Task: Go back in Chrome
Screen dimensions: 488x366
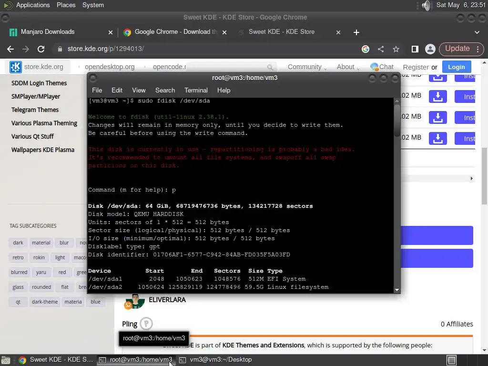Action: (x=10, y=49)
